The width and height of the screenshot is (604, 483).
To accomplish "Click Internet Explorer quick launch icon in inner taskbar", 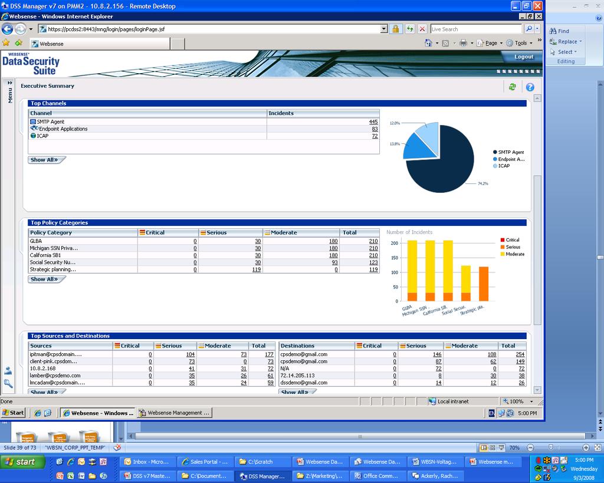I will click(x=37, y=413).
